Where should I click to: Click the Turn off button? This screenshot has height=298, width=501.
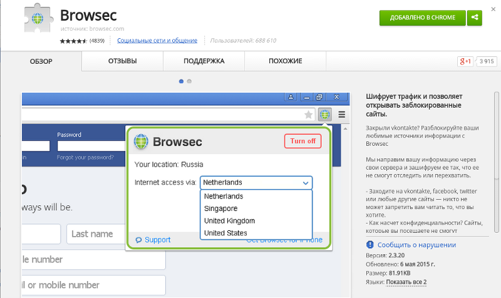[302, 141]
